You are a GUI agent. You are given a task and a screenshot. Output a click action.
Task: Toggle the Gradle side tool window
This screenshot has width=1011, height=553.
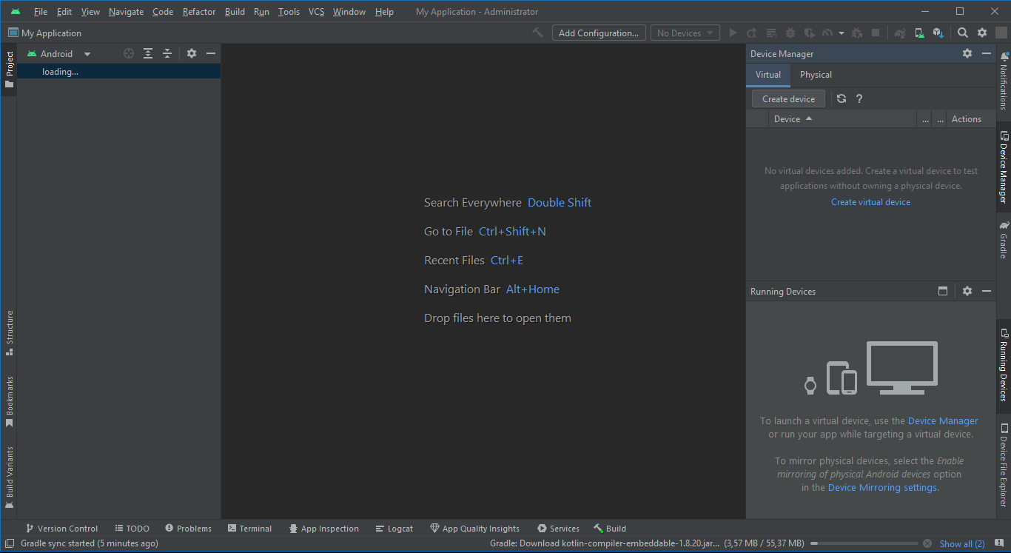1004,240
